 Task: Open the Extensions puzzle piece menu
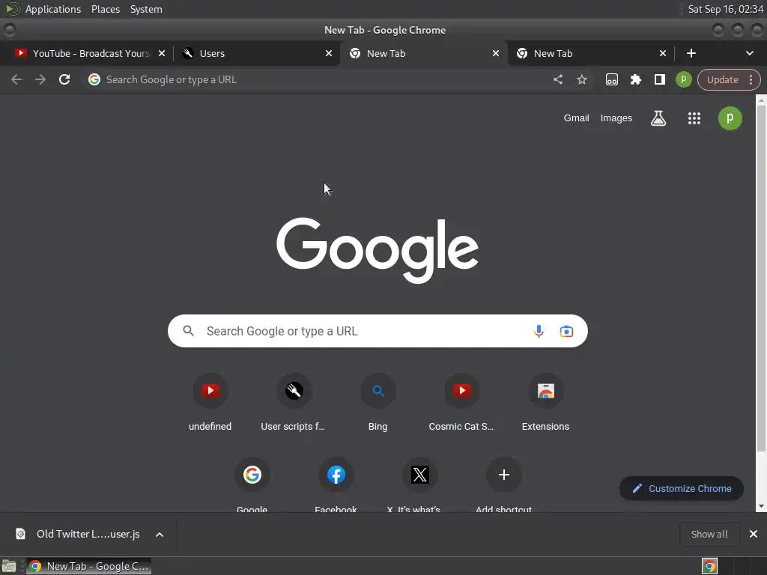pos(635,79)
